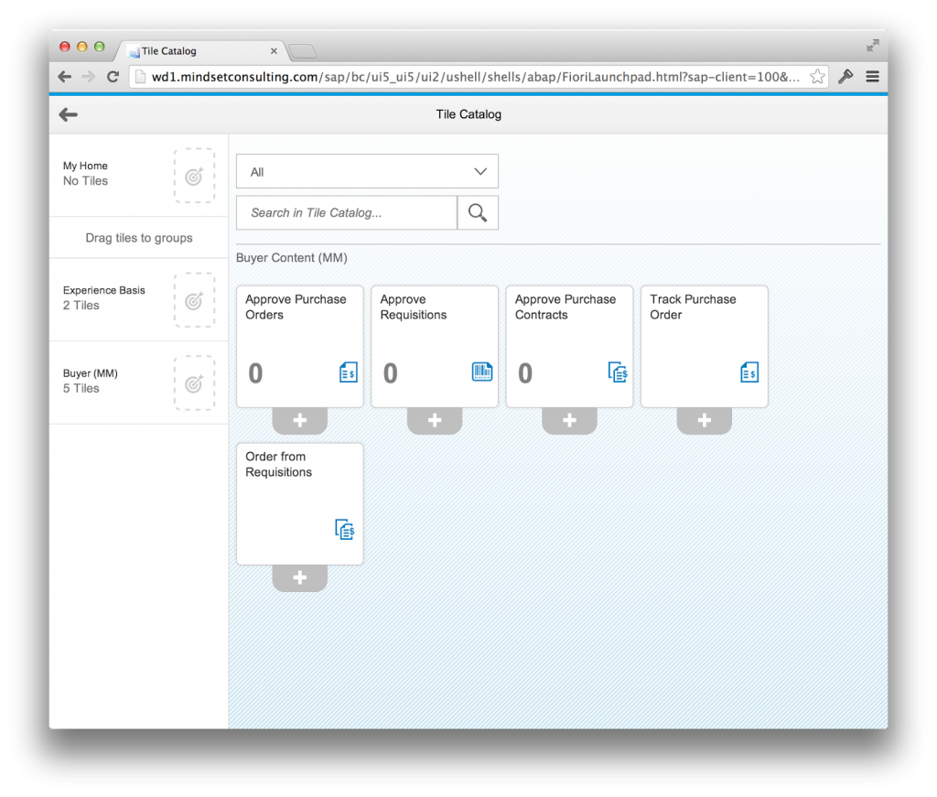The image size is (937, 797).
Task: Open the Order from Requisitions tile
Action: click(x=300, y=503)
